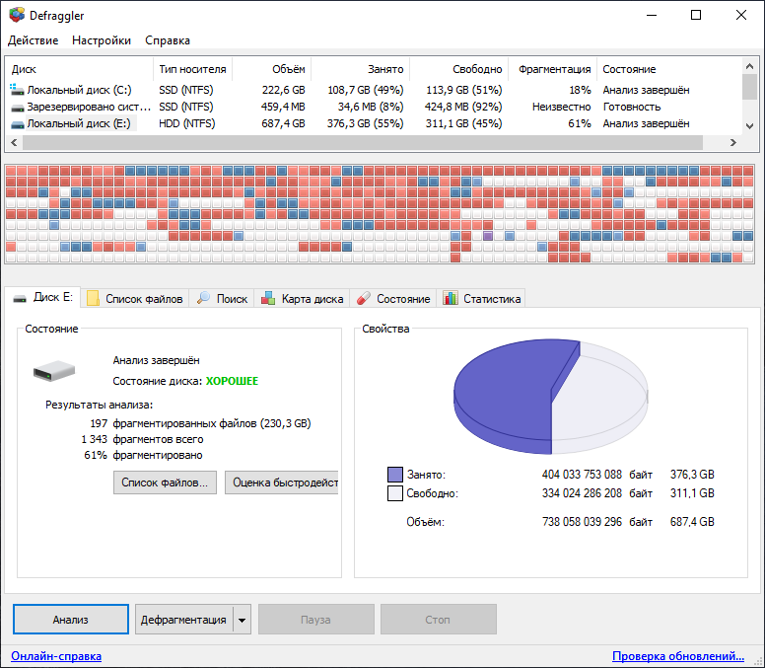Viewport: 765px width, 668px height.
Task: Click the yellow folder icon of Список файлов tab
Action: click(93, 298)
